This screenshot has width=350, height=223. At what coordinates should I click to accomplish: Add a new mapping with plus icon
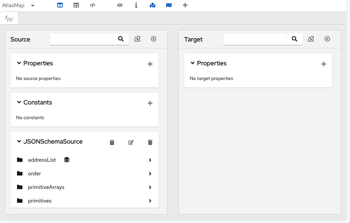pyautogui.click(x=185, y=5)
